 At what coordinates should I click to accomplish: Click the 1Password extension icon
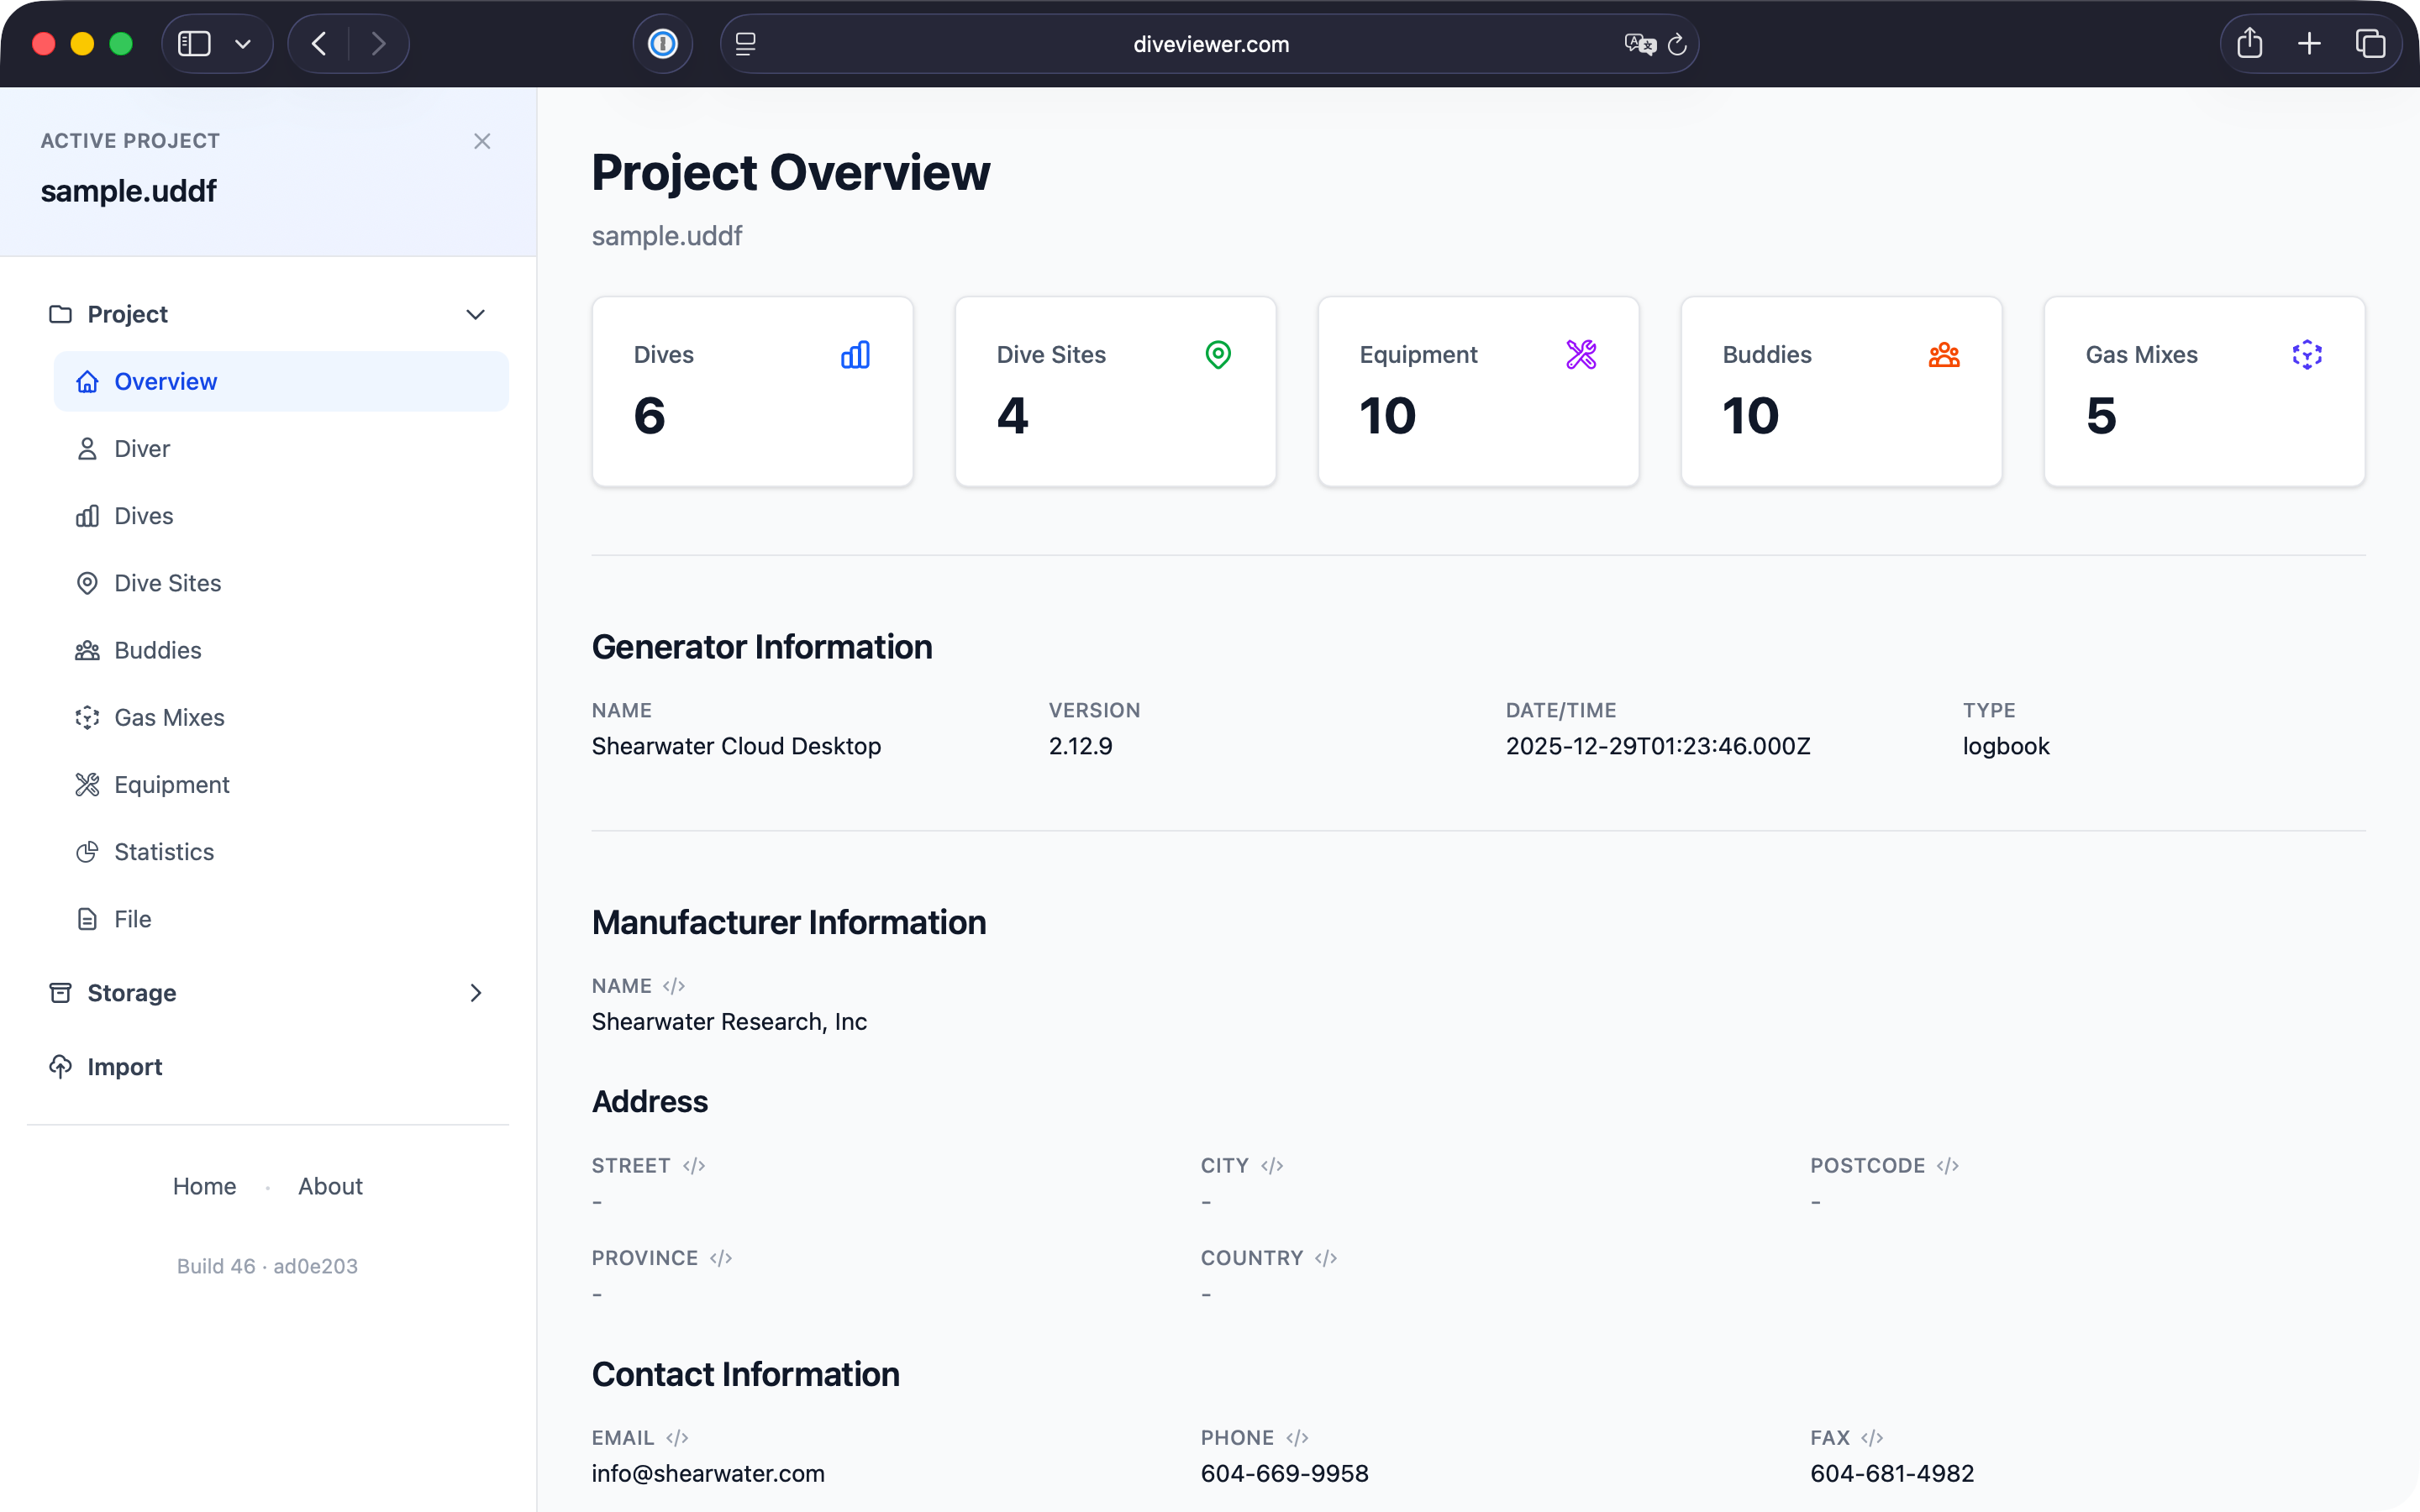click(662, 43)
